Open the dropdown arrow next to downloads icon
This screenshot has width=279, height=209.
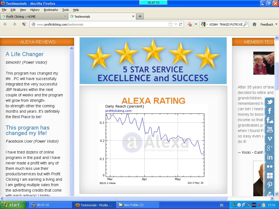(196, 24)
